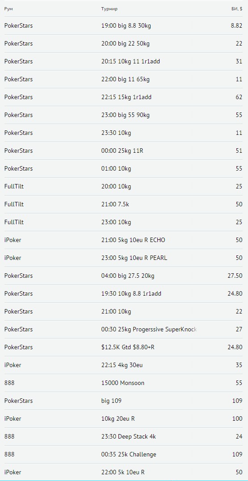Select the 22:15 15kg 1r1add row
This screenshot has height=481, width=248.
[x=124, y=97]
